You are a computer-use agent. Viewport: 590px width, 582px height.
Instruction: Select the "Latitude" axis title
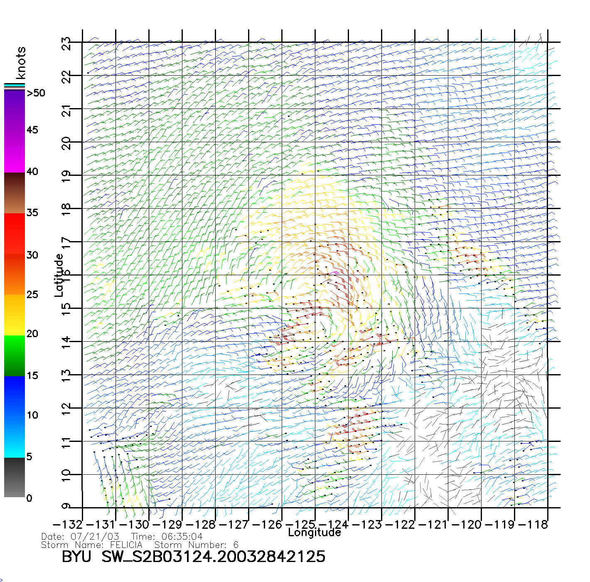(x=59, y=275)
